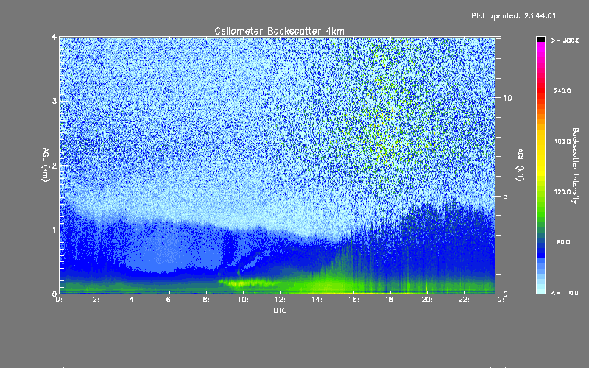Click the "16:" UTC hour tick label

coord(353,300)
